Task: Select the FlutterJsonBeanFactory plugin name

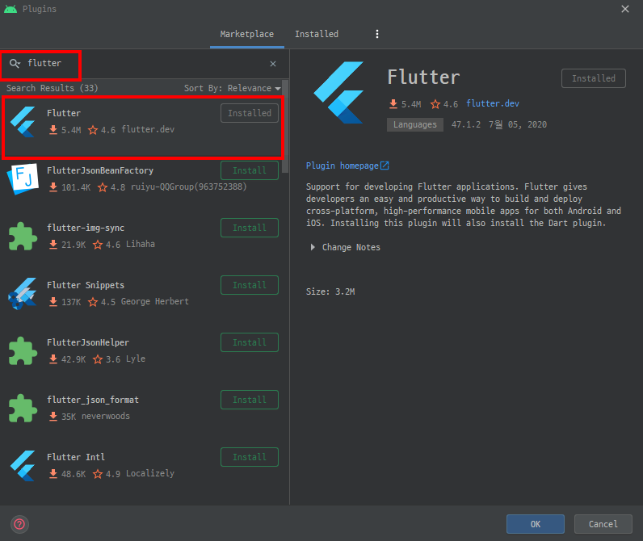Action: coord(100,170)
